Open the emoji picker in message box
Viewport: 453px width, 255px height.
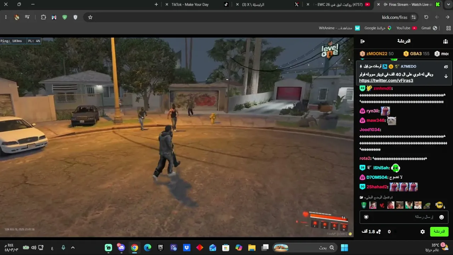click(x=441, y=217)
